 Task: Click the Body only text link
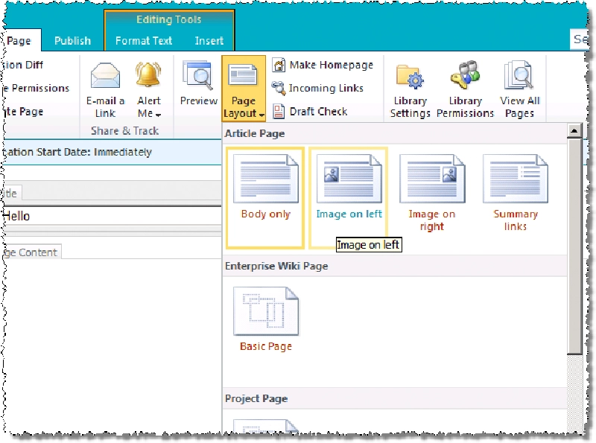point(266,214)
